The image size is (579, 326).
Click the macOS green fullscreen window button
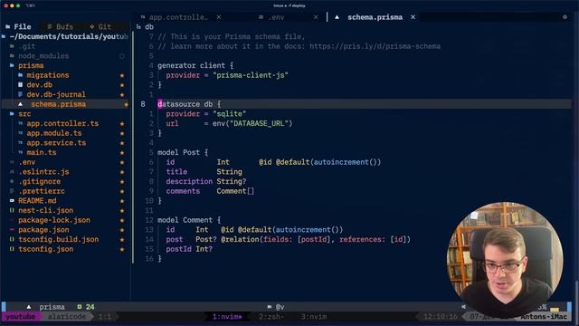(x=18, y=5)
